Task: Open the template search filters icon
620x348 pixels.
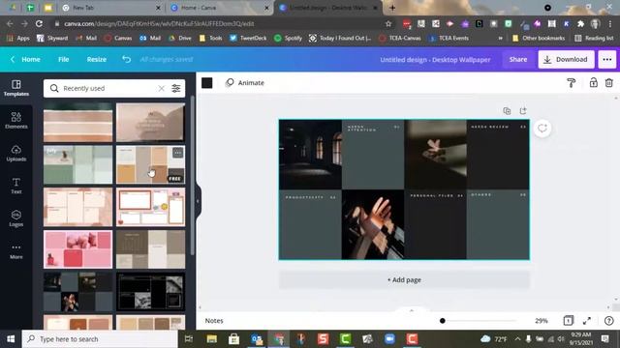Action: tap(176, 88)
